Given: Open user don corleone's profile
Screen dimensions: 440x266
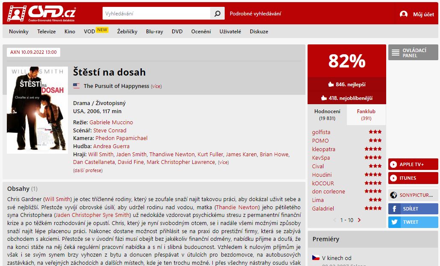Looking at the screenshot, I should coord(329,192).
